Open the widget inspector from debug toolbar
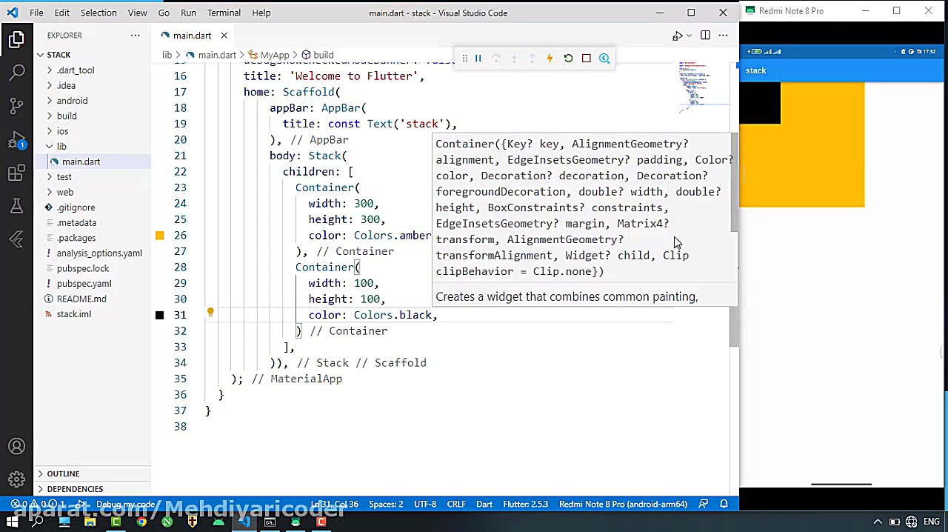 click(604, 58)
